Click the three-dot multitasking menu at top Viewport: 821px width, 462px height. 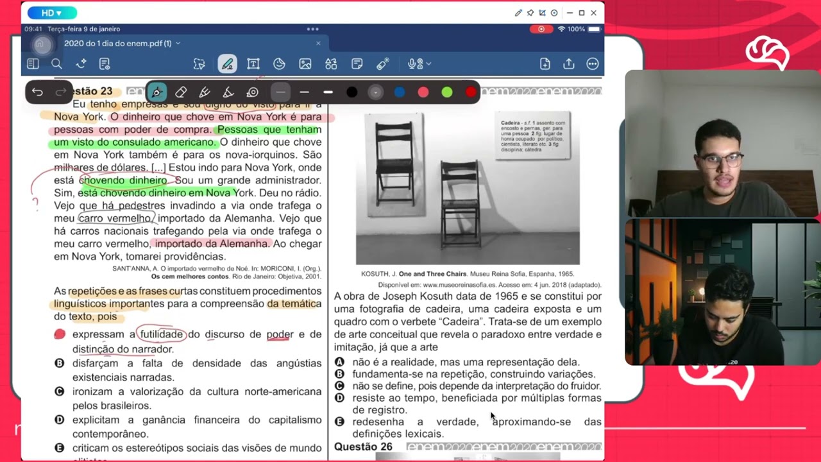coord(312,29)
